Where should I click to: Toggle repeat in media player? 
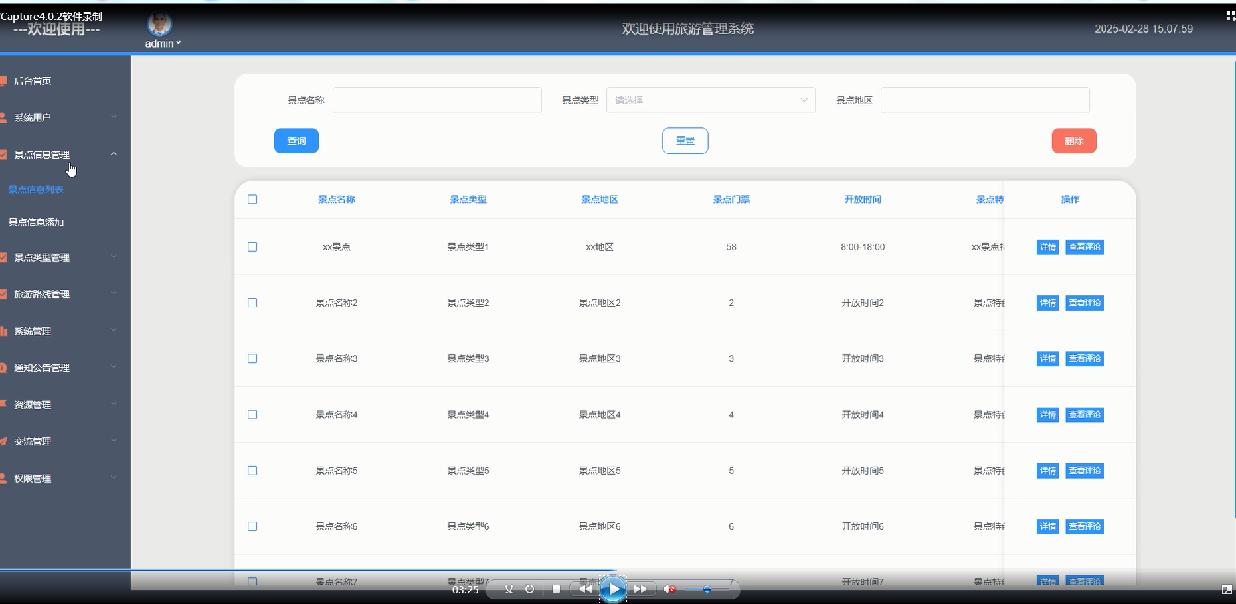pos(529,589)
